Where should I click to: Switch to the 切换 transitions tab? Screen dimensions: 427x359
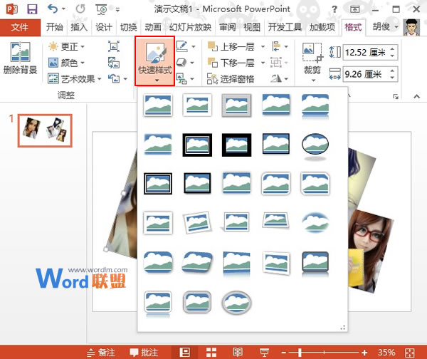coord(128,27)
